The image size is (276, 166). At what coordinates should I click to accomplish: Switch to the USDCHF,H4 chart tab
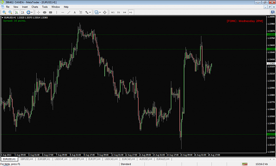(61, 159)
